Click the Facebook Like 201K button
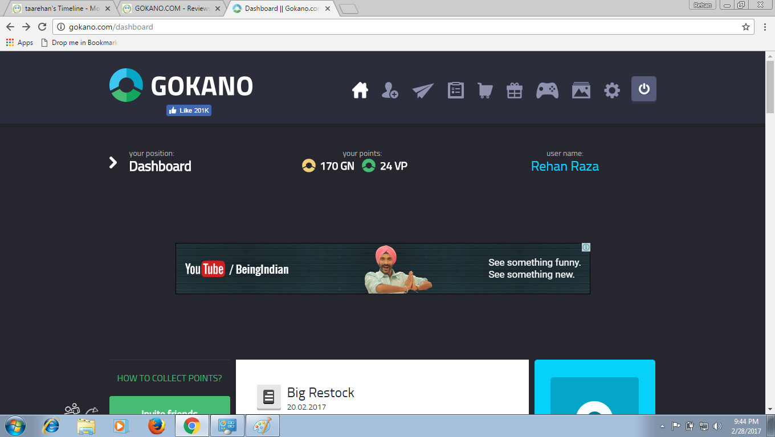775x437 pixels. pos(189,110)
